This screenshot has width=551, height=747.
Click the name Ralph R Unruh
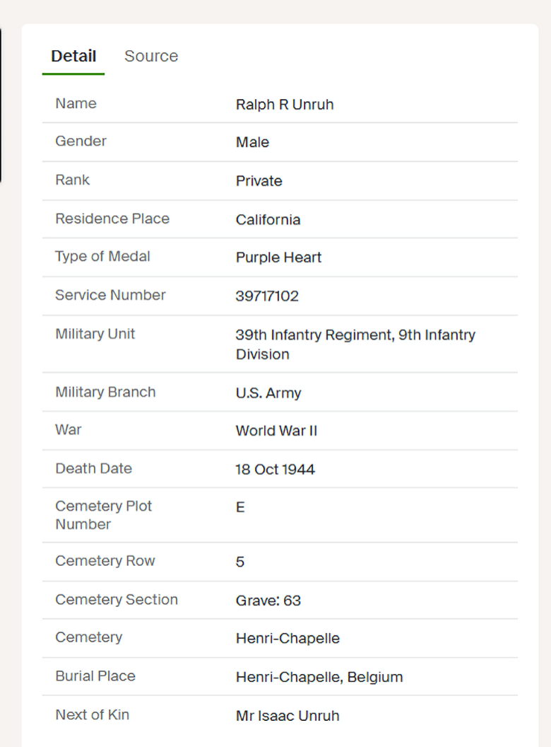[285, 104]
